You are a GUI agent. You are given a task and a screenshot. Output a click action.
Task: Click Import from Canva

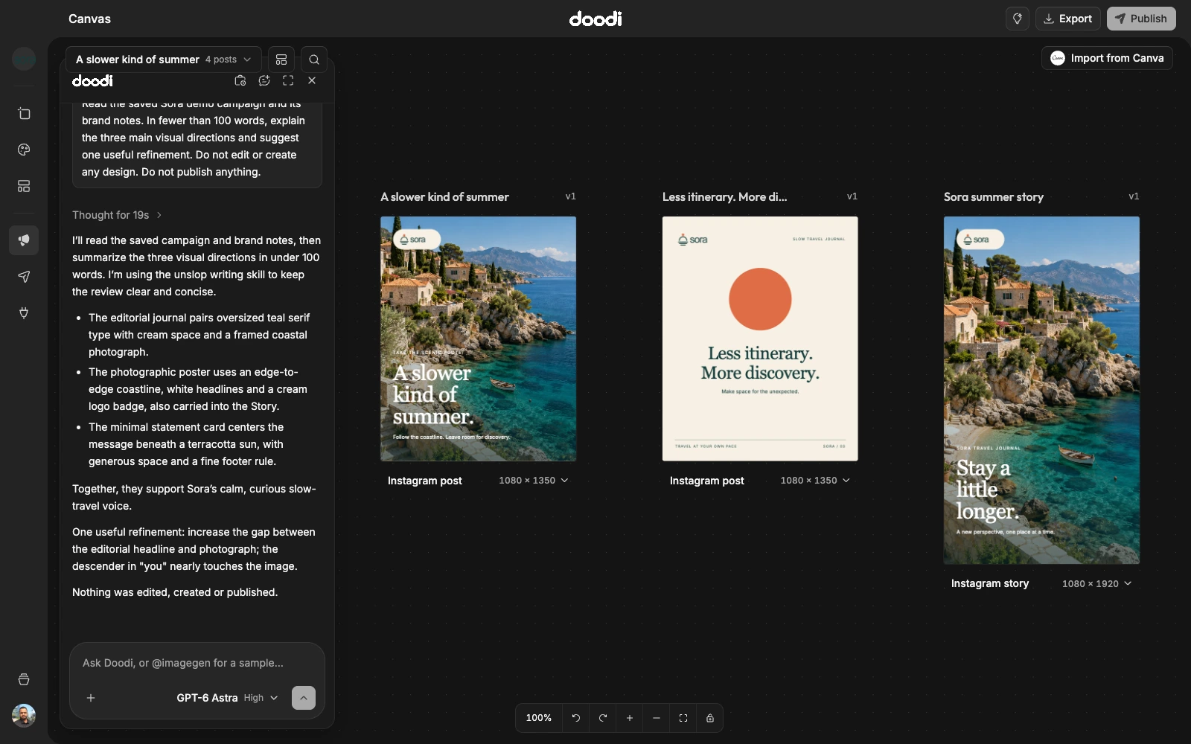tap(1107, 58)
